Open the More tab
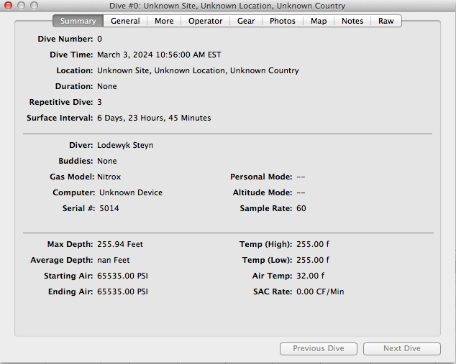 coord(164,21)
